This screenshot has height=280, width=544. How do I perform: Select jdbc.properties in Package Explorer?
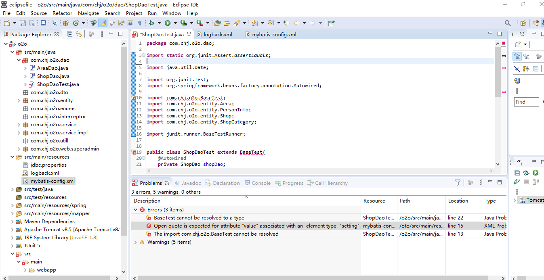pos(48,165)
